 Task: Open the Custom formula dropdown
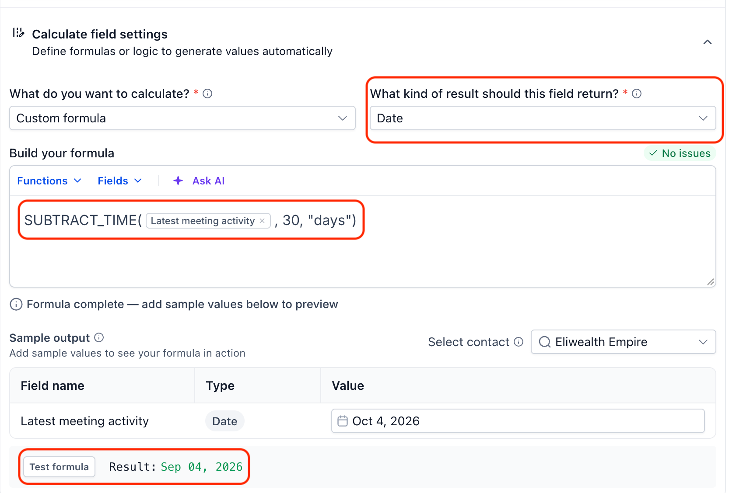182,118
